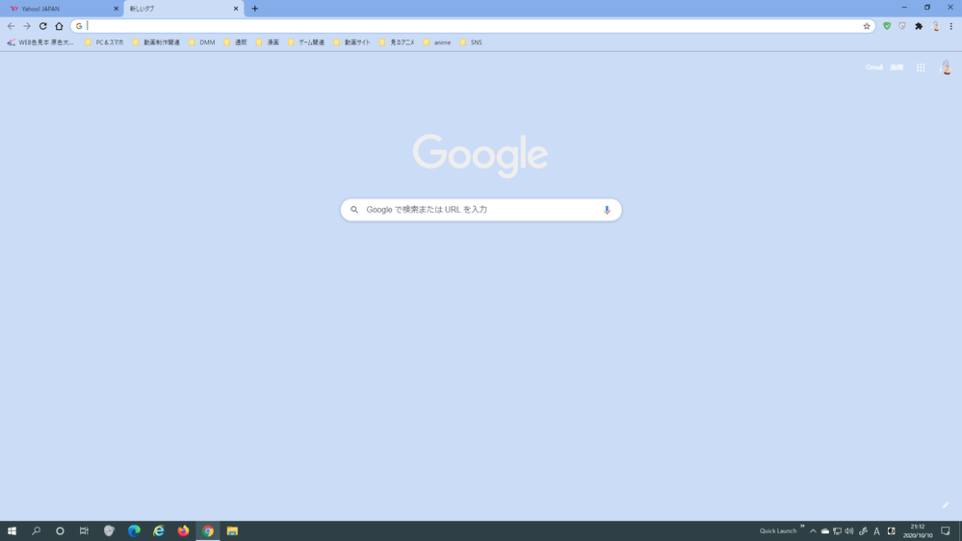Open File Explorer from the taskbar
The width and height of the screenshot is (962, 541).
coord(232,530)
